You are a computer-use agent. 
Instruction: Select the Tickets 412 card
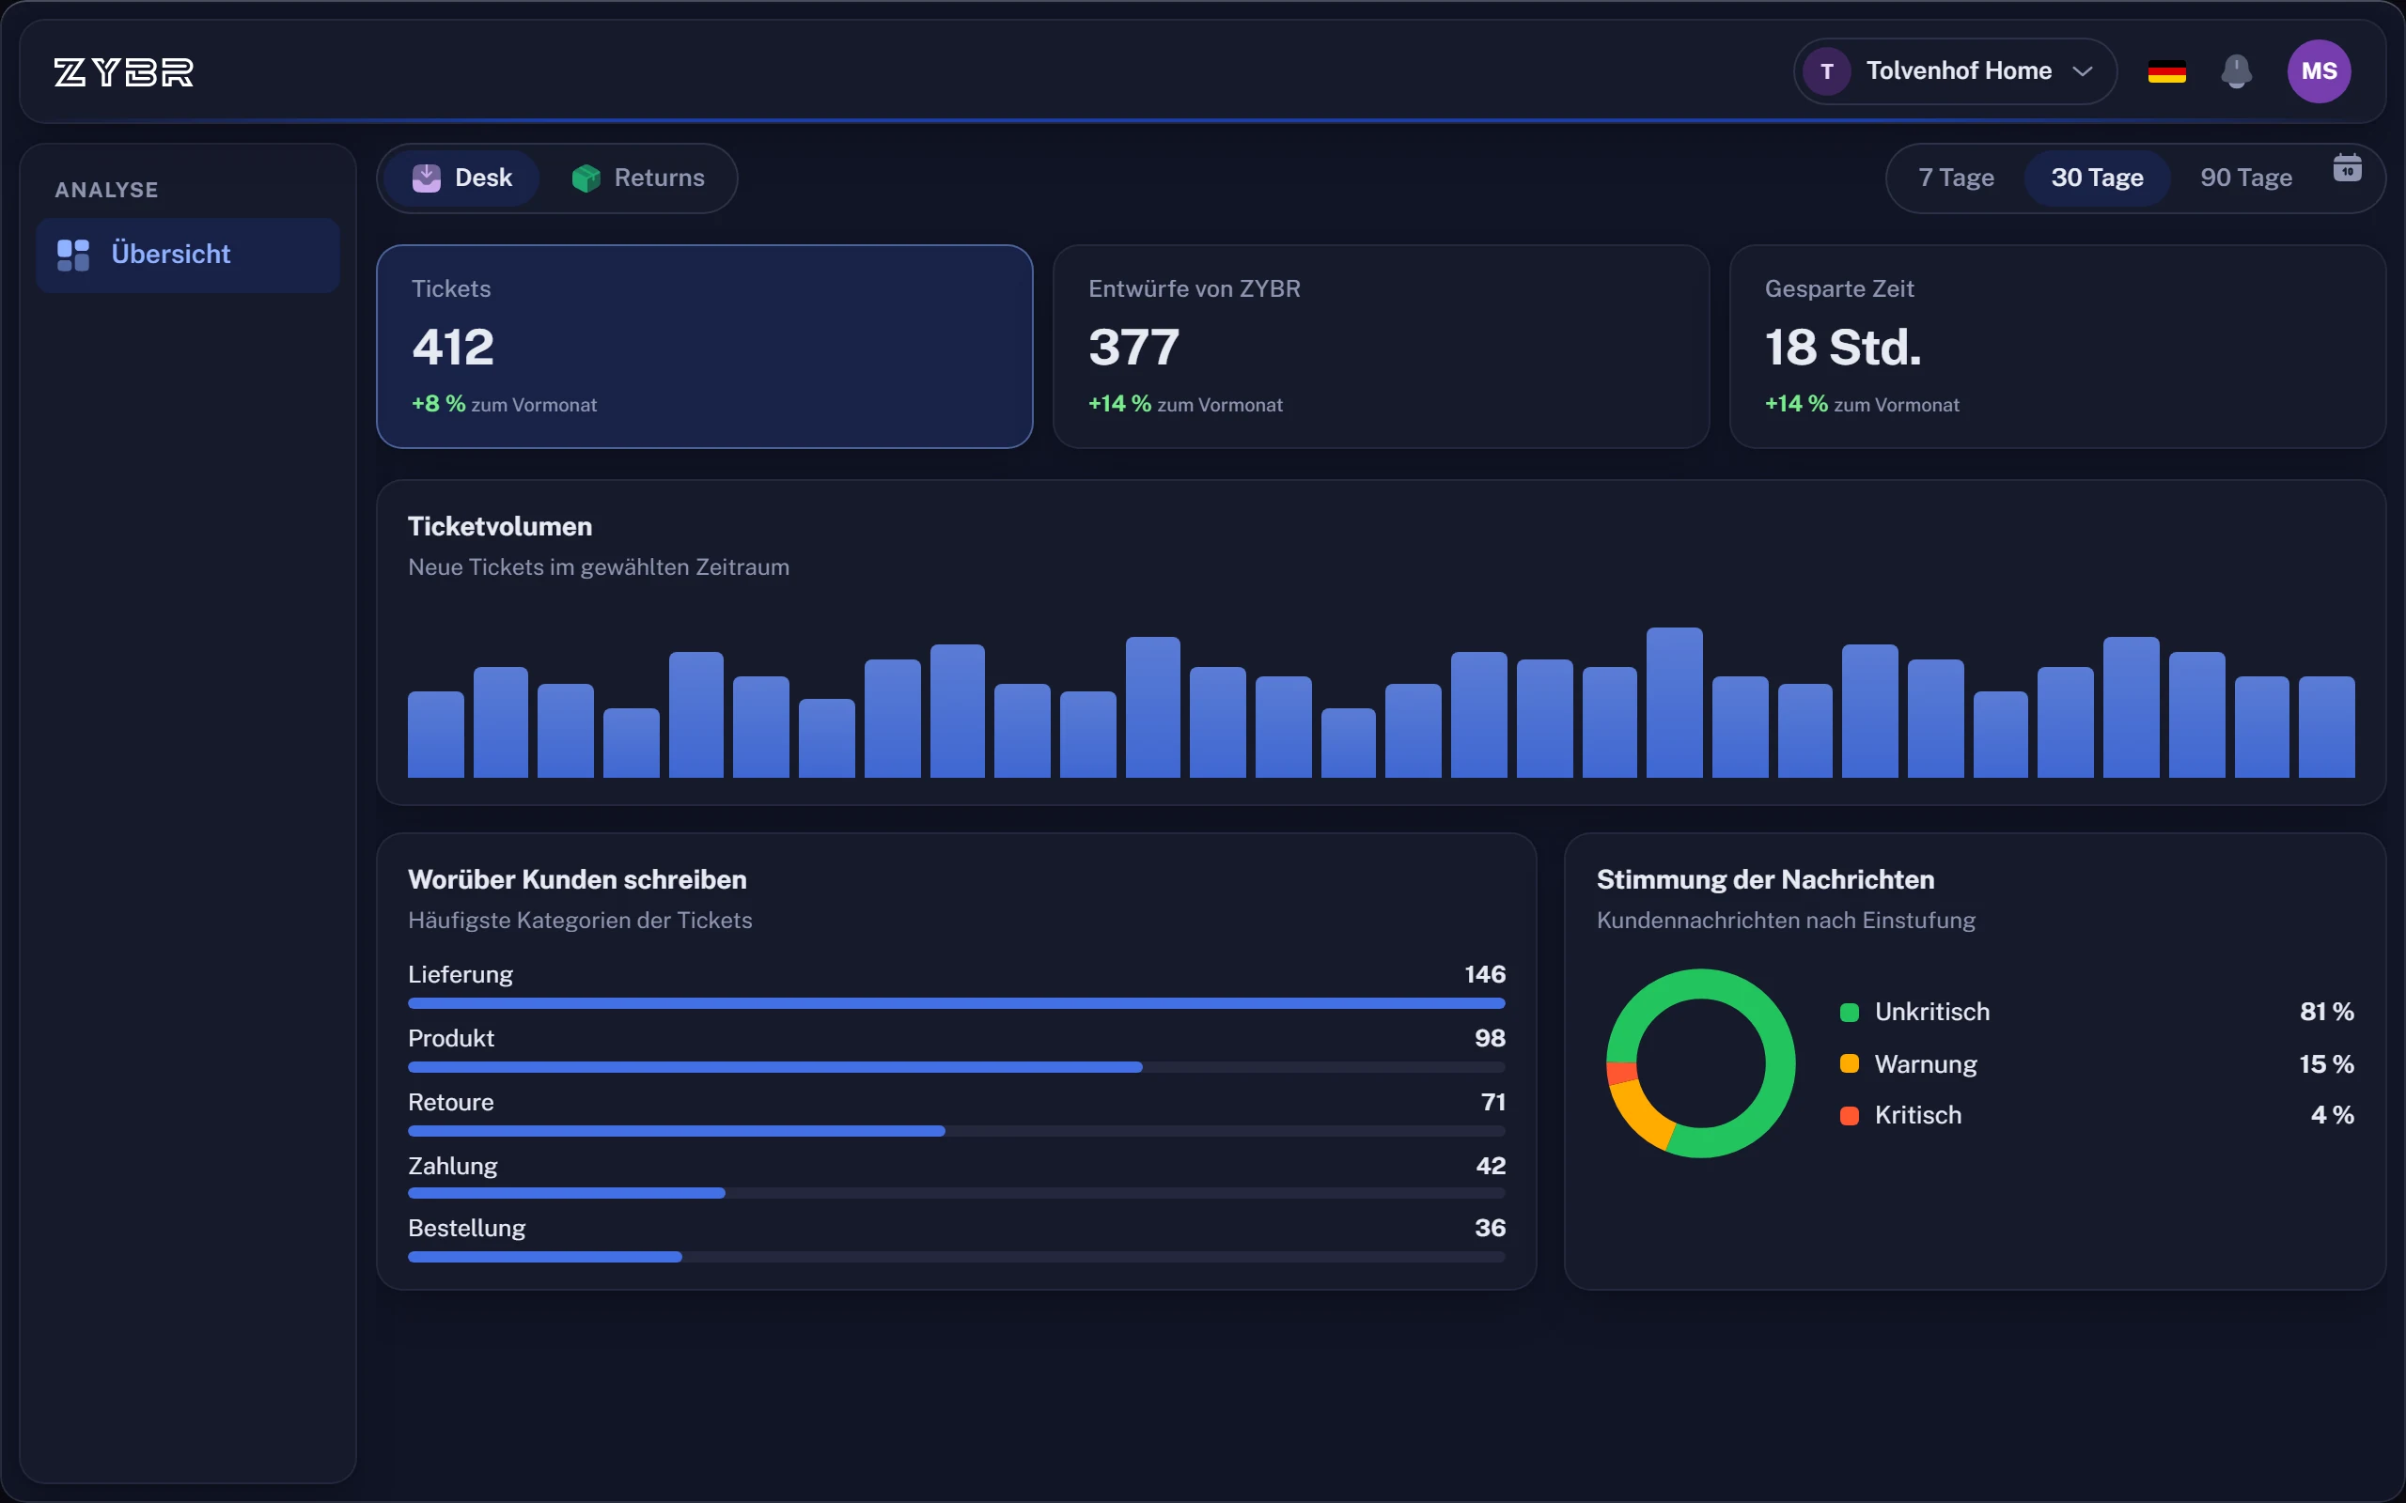pos(704,347)
